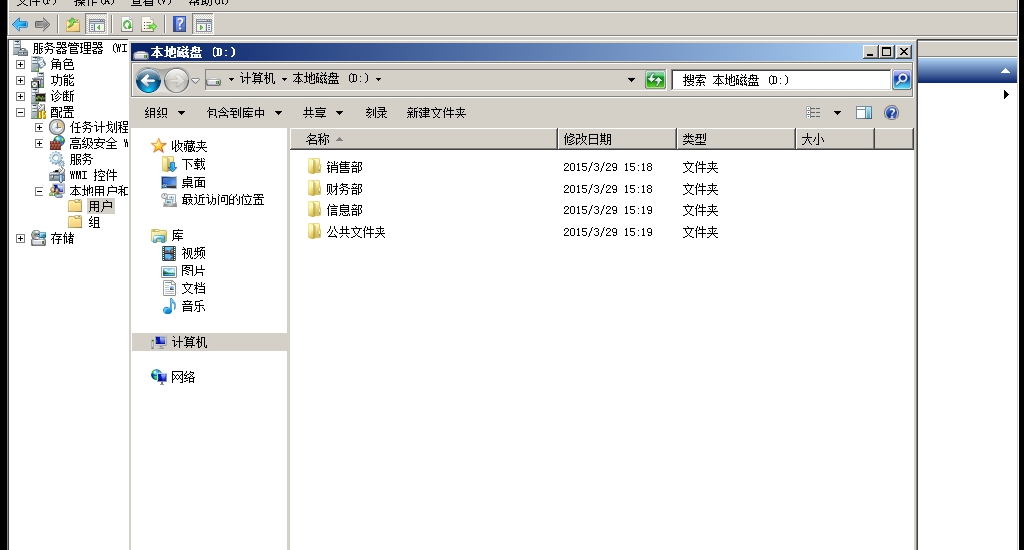Click the export list toolbar icon

[x=149, y=25]
